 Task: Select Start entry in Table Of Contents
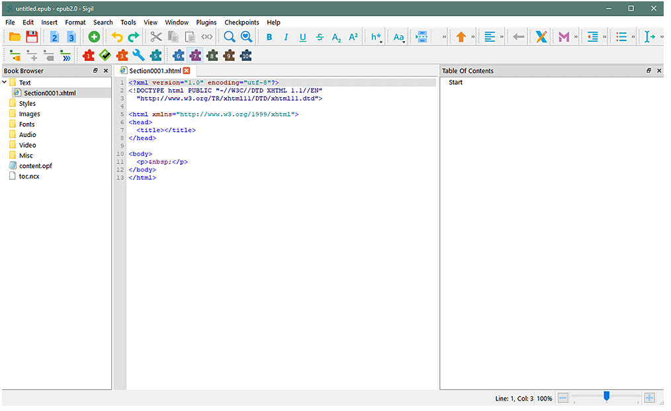point(456,82)
